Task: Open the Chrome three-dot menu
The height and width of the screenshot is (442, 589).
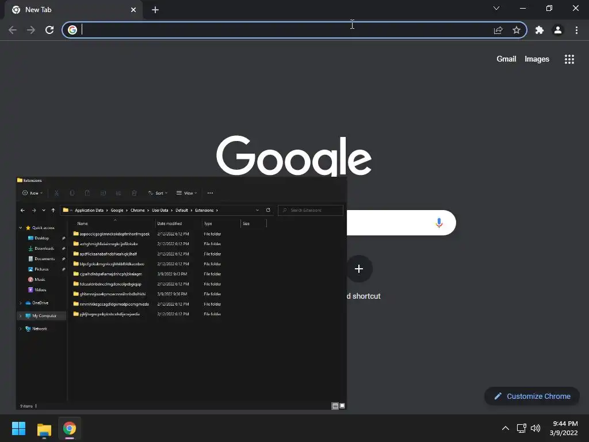Action: [576, 30]
